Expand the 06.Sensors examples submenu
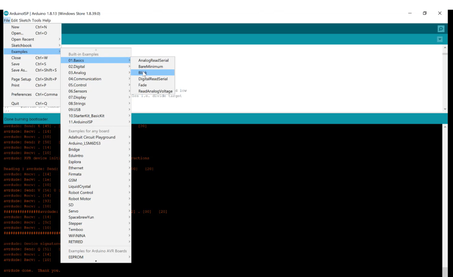The width and height of the screenshot is (453, 277). pos(96,91)
